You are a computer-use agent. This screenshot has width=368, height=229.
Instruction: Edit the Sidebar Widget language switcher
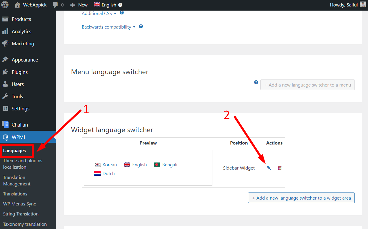[x=269, y=168]
